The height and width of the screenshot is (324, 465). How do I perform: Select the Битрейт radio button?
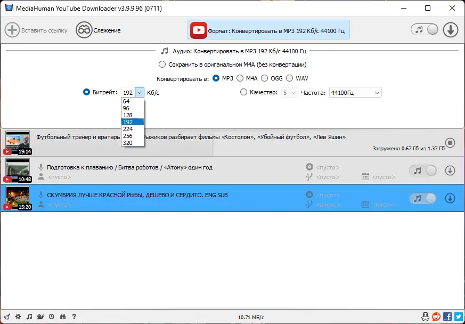pos(86,92)
